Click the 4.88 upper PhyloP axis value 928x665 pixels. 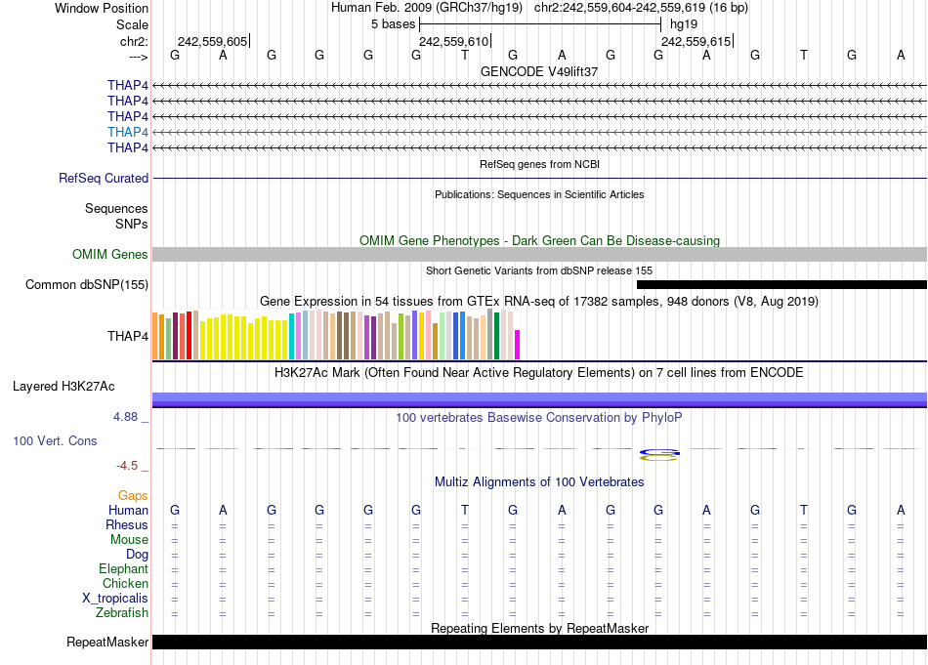[x=125, y=417]
